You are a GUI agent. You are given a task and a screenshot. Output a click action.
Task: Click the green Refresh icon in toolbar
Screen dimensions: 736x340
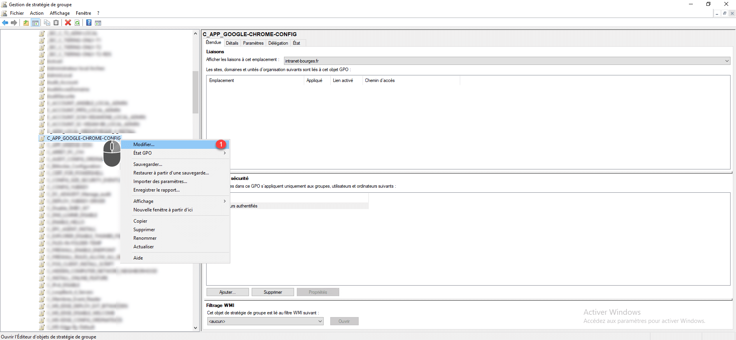tap(77, 23)
